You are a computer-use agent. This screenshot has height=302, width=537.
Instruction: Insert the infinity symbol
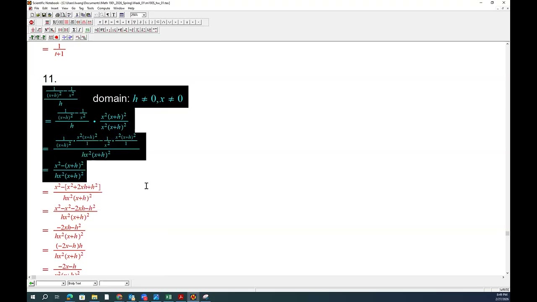coord(112,22)
